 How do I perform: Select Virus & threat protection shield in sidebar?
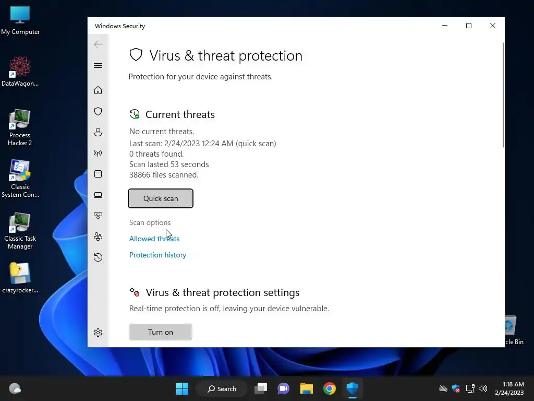[x=98, y=111]
